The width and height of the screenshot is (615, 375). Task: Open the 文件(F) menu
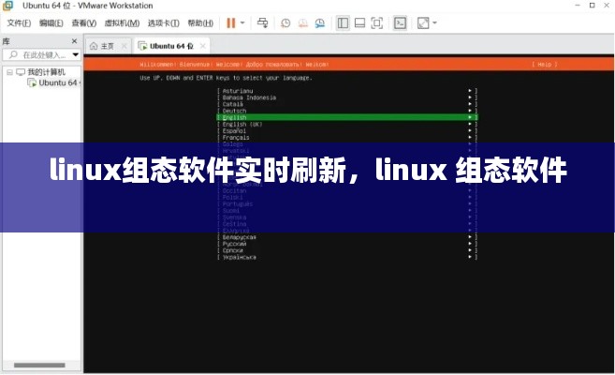coord(19,22)
